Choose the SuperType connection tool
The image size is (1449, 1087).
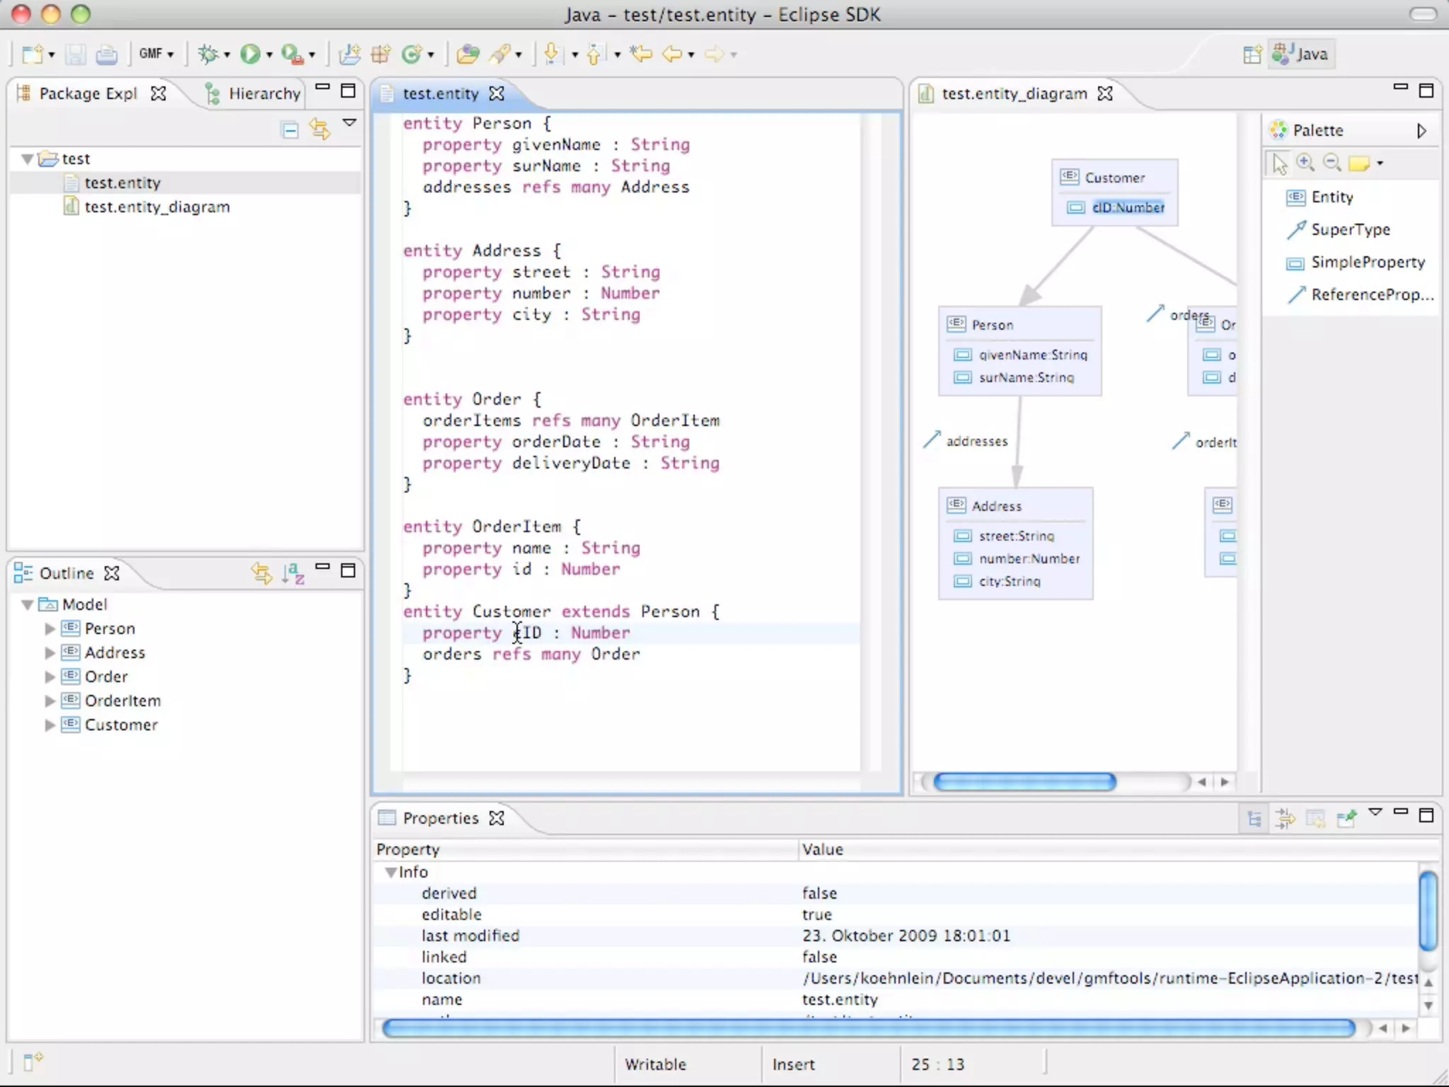point(1349,229)
